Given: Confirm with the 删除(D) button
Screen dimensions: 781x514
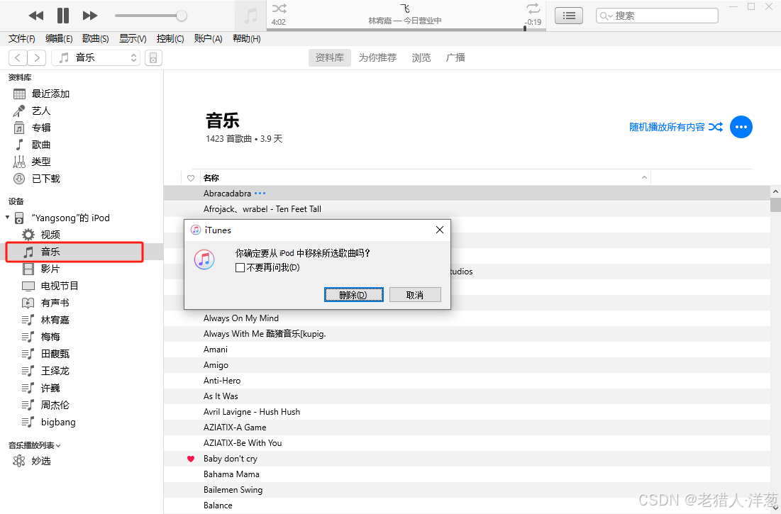Looking at the screenshot, I should 354,294.
